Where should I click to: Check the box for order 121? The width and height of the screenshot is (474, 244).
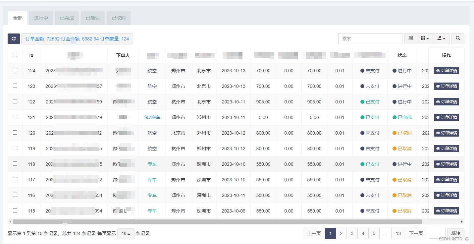pos(15,117)
